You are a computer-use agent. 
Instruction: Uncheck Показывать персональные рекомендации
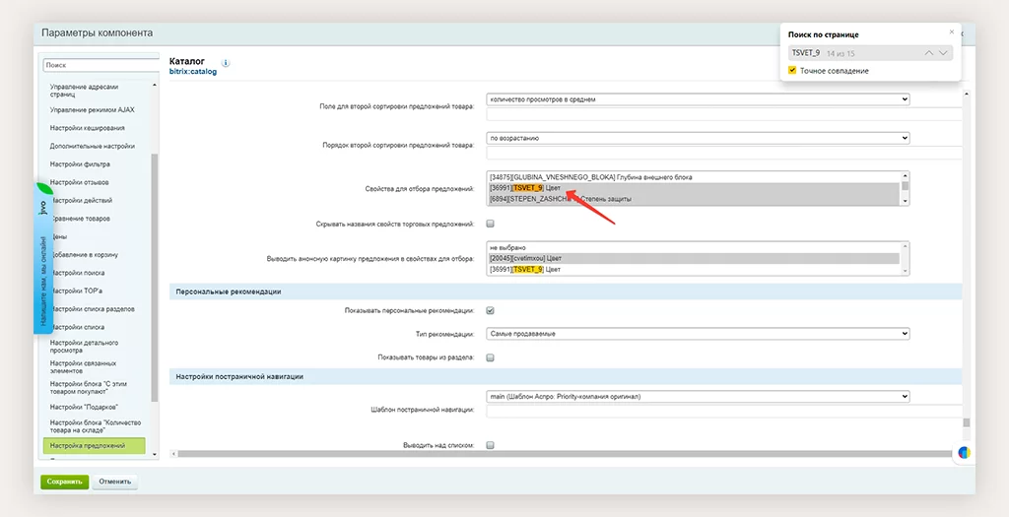point(490,311)
